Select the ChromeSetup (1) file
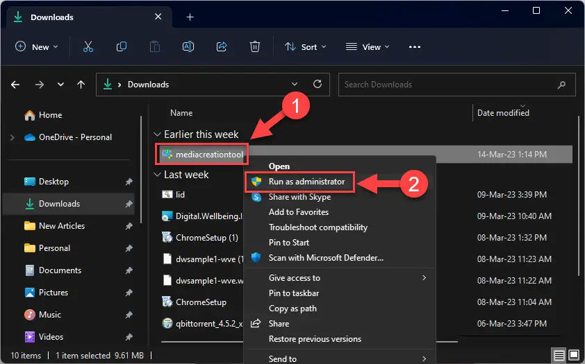The width and height of the screenshot is (585, 364). pos(206,237)
